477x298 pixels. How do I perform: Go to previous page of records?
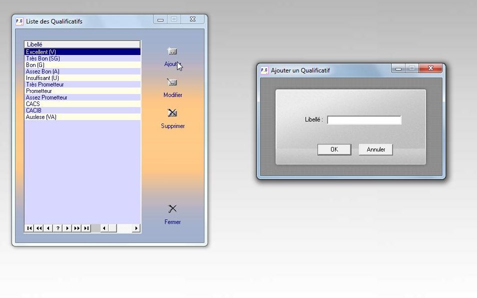[38, 228]
